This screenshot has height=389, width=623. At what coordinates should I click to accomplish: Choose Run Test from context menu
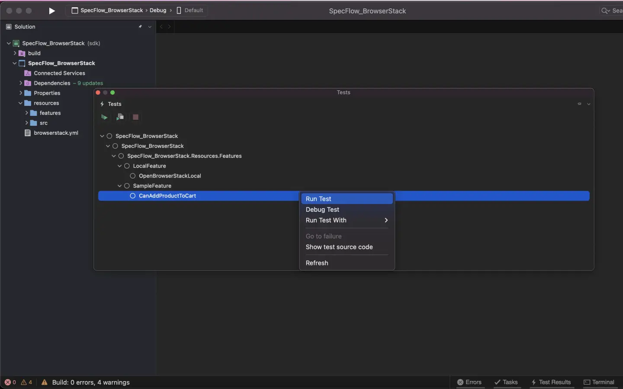click(x=318, y=199)
